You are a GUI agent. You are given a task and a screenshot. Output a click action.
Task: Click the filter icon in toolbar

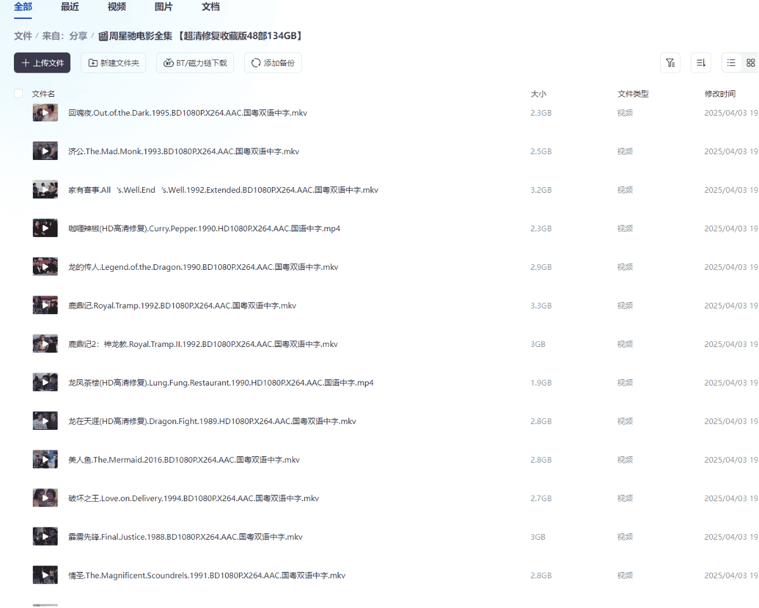pos(670,63)
